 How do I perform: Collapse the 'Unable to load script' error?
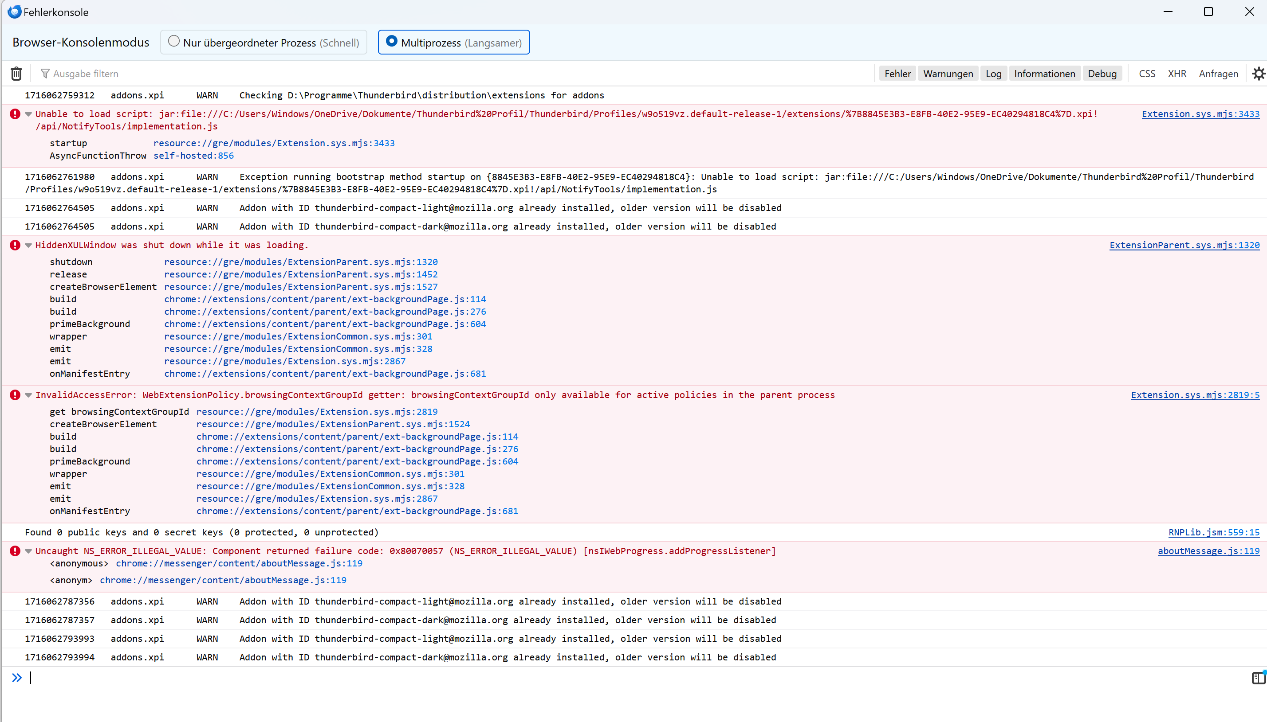pyautogui.click(x=28, y=114)
